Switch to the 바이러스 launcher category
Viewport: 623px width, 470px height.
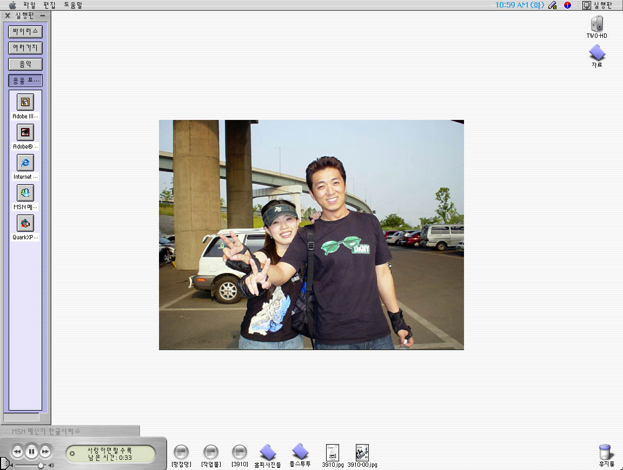(25, 31)
